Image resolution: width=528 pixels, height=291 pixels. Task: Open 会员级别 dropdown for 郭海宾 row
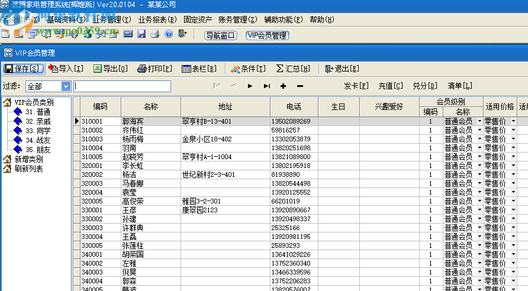479,121
